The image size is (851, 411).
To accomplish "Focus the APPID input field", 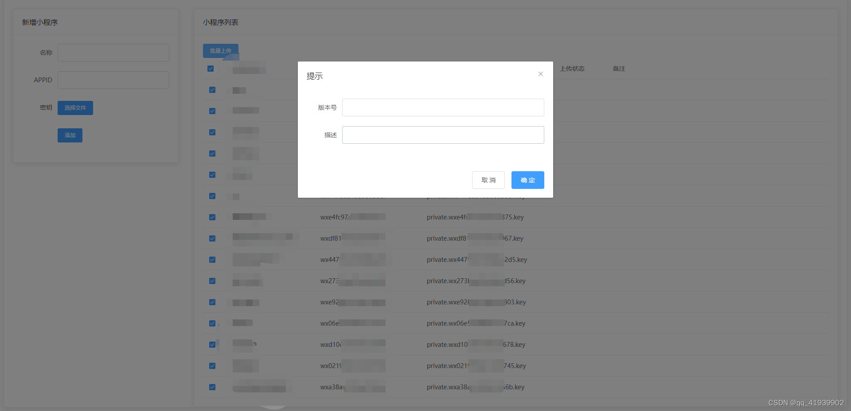I will [x=113, y=80].
